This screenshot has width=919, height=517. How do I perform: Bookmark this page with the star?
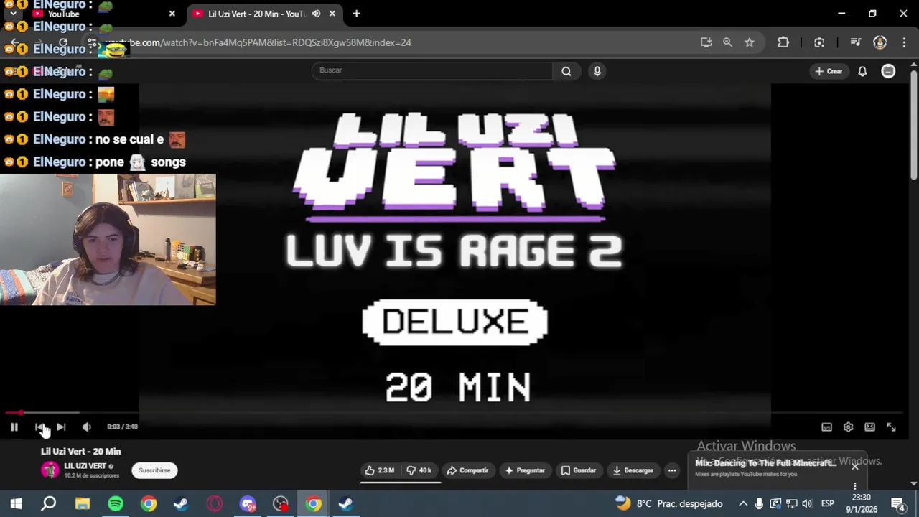[750, 42]
